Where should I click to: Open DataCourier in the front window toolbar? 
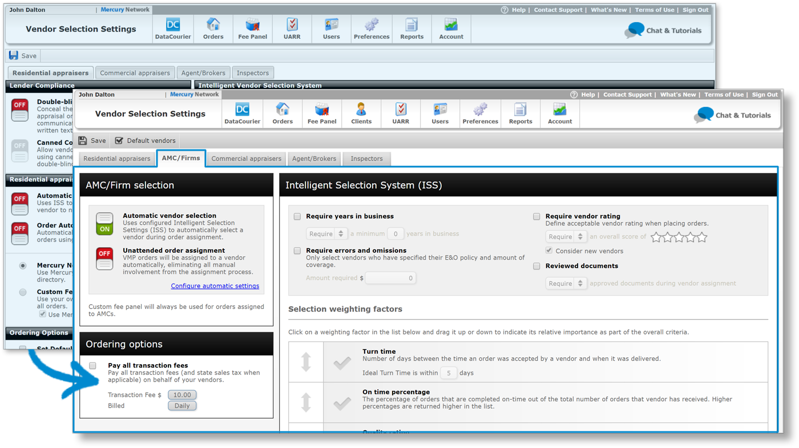(x=242, y=113)
